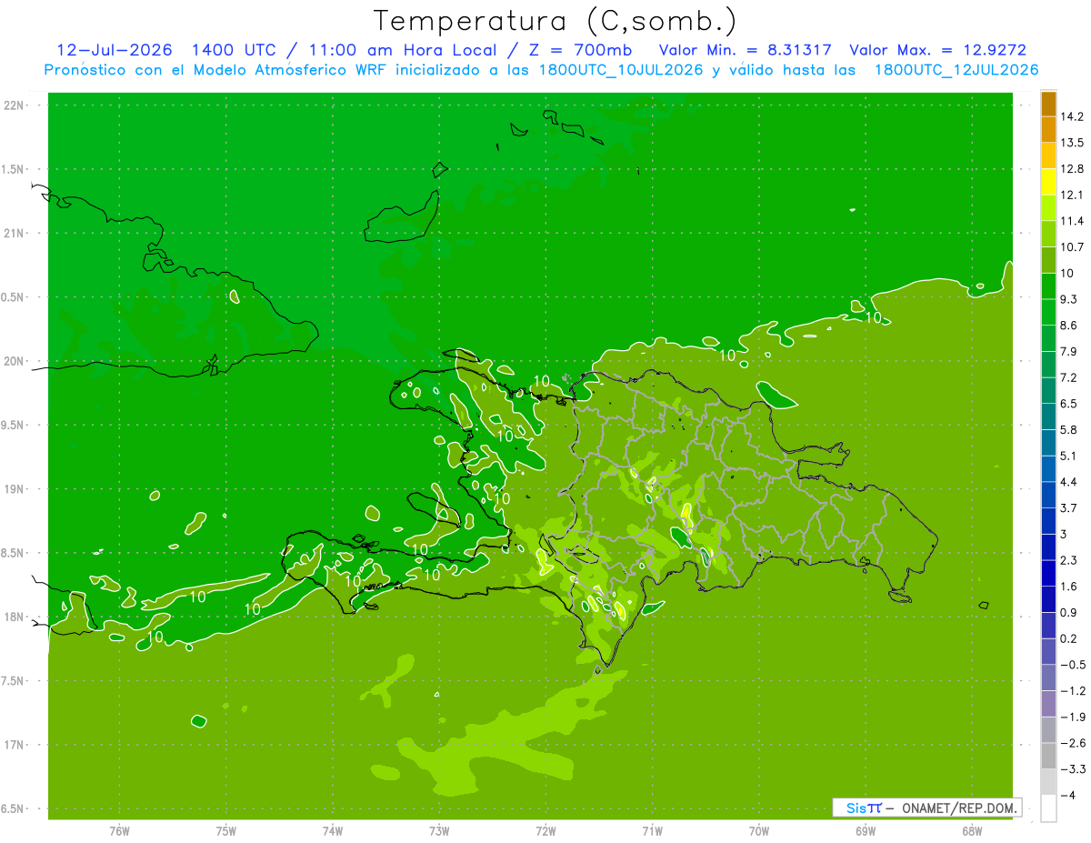This screenshot has height=843, width=1091.
Task: Click the legend value 14.2
Action: pyautogui.click(x=1072, y=116)
